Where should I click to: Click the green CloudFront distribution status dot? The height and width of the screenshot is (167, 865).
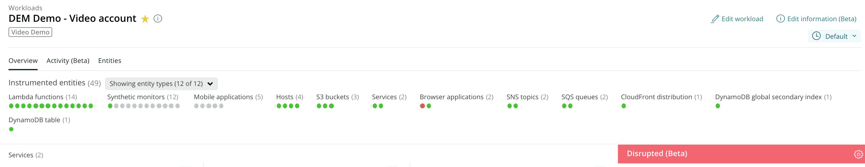[x=624, y=106]
